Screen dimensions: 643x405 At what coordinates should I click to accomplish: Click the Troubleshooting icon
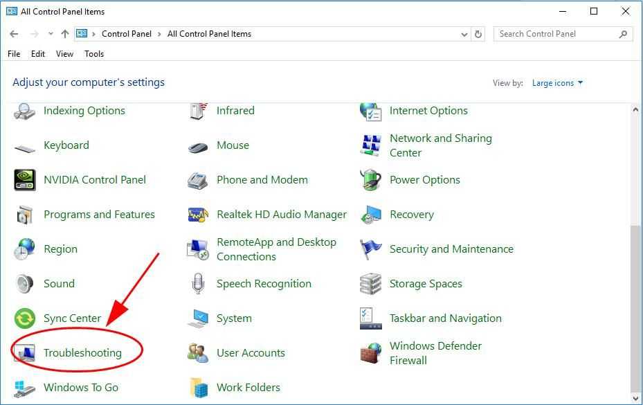(25, 353)
